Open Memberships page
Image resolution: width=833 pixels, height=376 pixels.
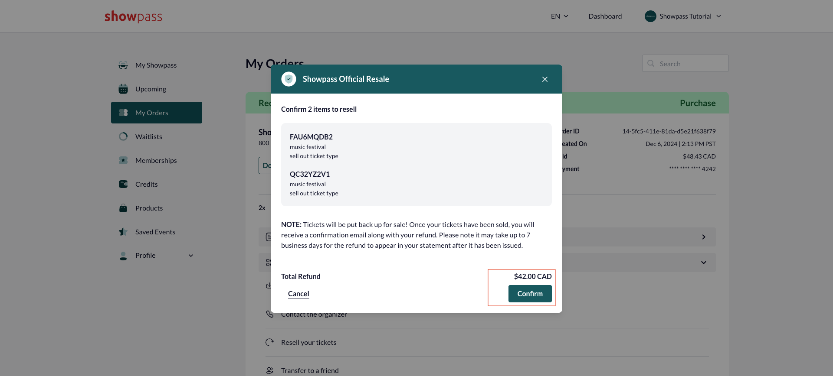tap(156, 160)
